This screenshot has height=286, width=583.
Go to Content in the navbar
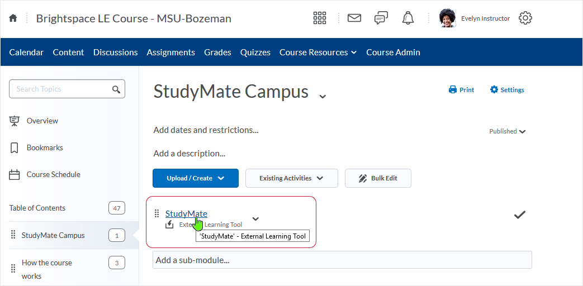(68, 53)
